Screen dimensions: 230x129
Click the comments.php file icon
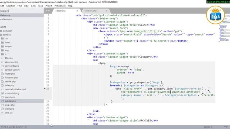click(2, 66)
